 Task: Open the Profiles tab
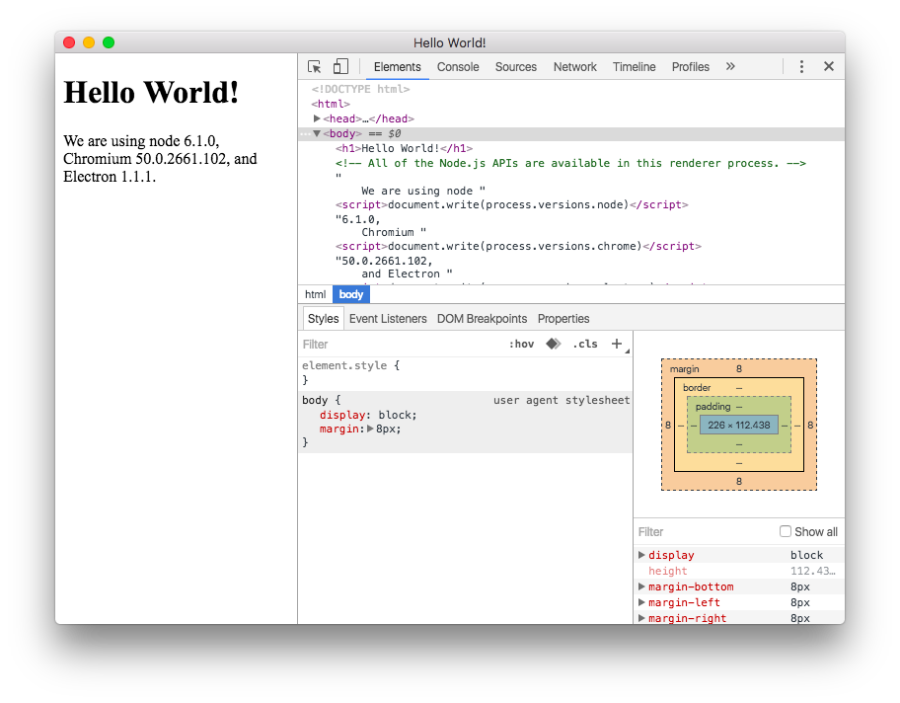[691, 66]
